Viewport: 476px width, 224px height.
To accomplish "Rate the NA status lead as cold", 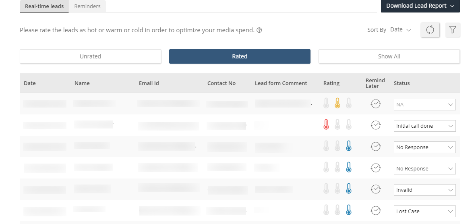I will (x=348, y=103).
